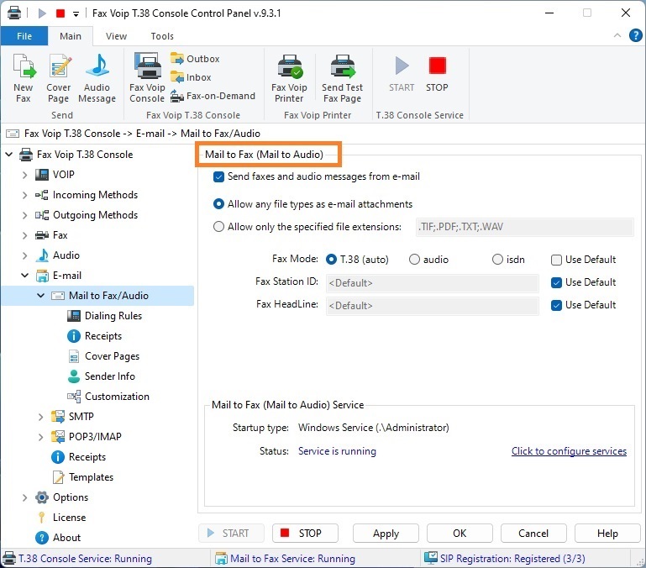Toggle Send faxes and audio messages from e-mail
This screenshot has width=646, height=568.
click(218, 176)
